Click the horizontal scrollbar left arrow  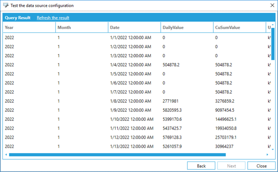tap(6, 155)
